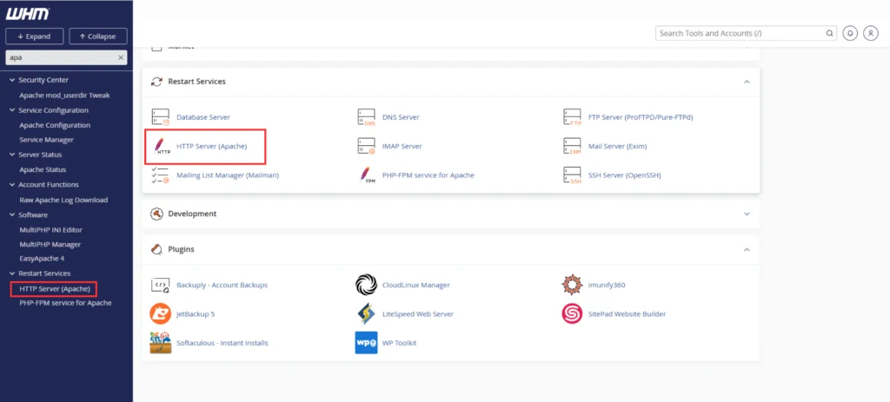Screen dimensions: 890x402
Task: Click the SSH Server icon
Action: tap(572, 175)
